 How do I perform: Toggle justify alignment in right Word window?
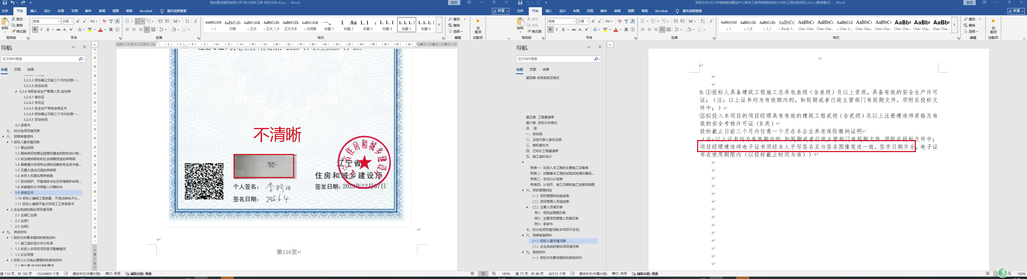[x=662, y=29]
